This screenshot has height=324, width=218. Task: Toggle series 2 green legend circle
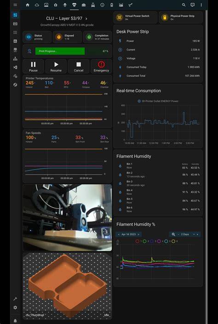144,241
